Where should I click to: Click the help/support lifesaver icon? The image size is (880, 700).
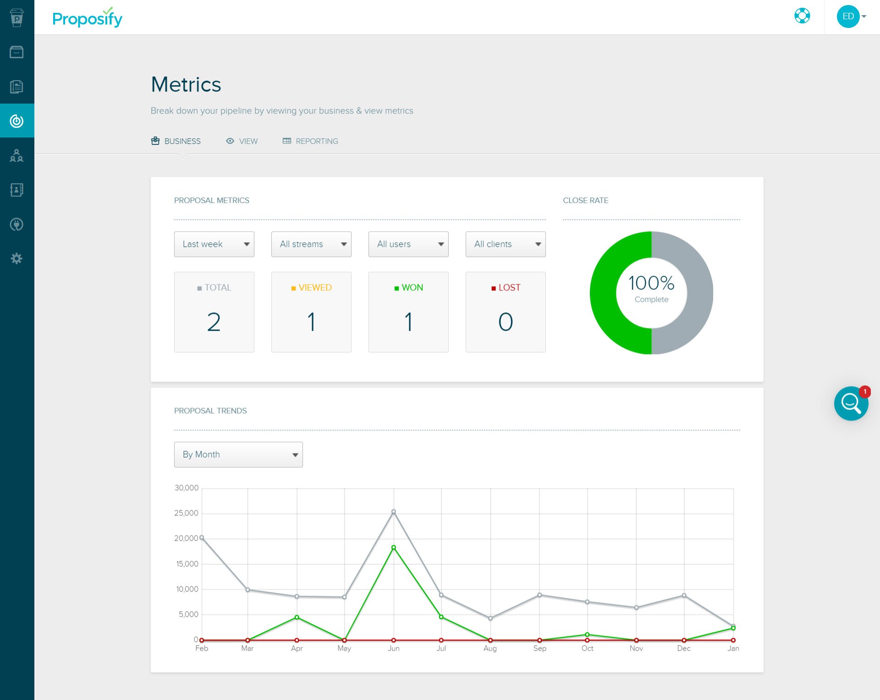pyautogui.click(x=802, y=16)
